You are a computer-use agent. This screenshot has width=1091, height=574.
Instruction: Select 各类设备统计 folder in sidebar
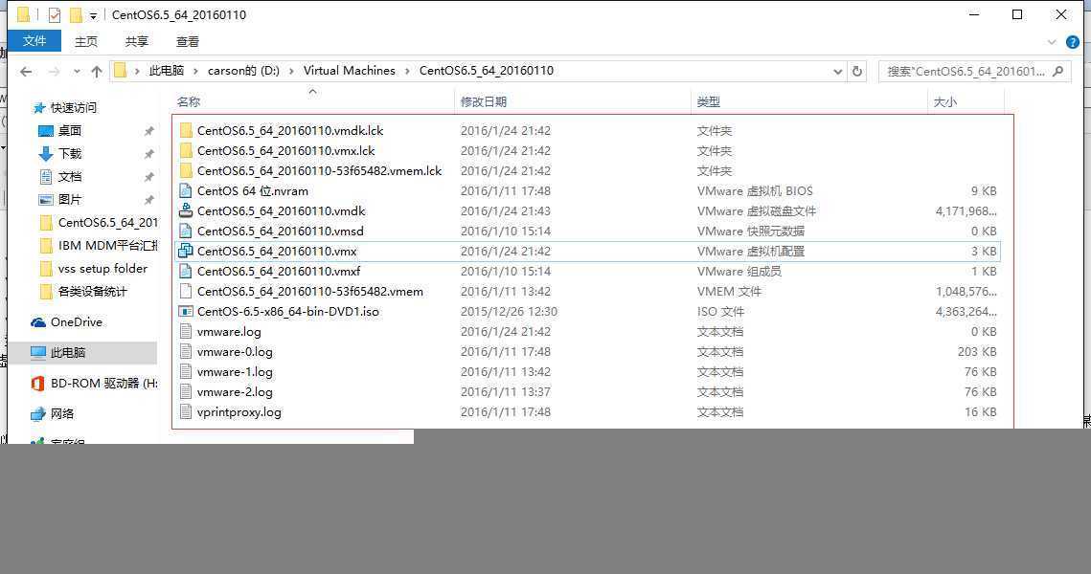[x=93, y=291]
